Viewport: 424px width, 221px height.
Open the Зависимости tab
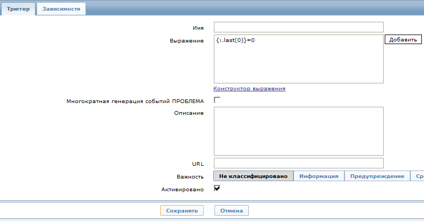(62, 9)
